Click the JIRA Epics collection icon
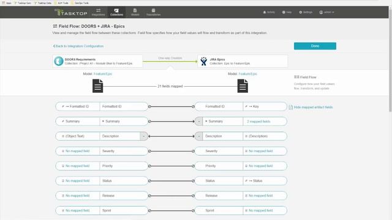The height and width of the screenshot is (220, 392). click(x=204, y=61)
